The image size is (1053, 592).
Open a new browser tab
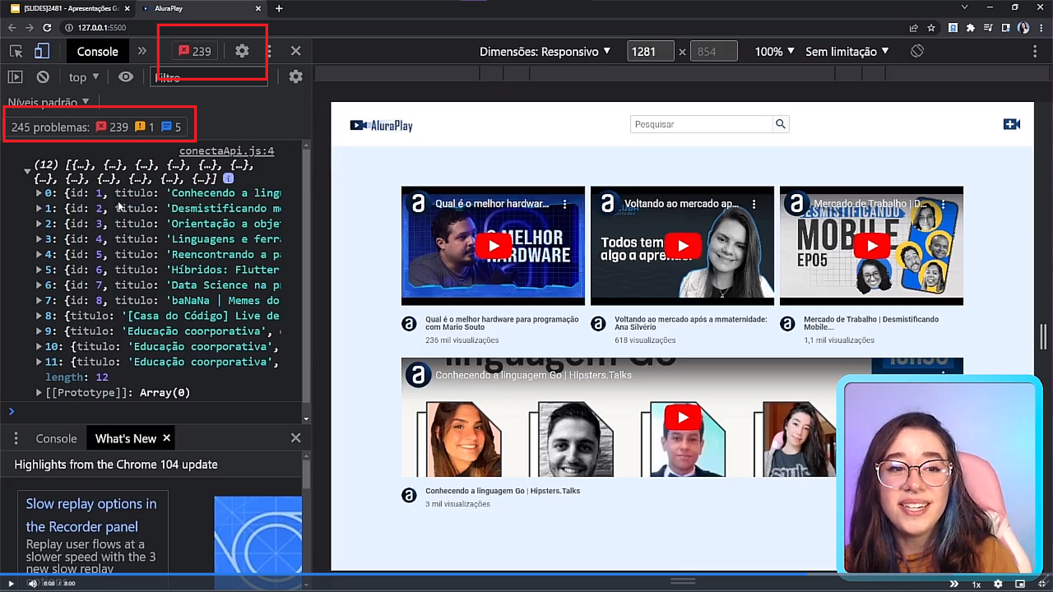279,8
